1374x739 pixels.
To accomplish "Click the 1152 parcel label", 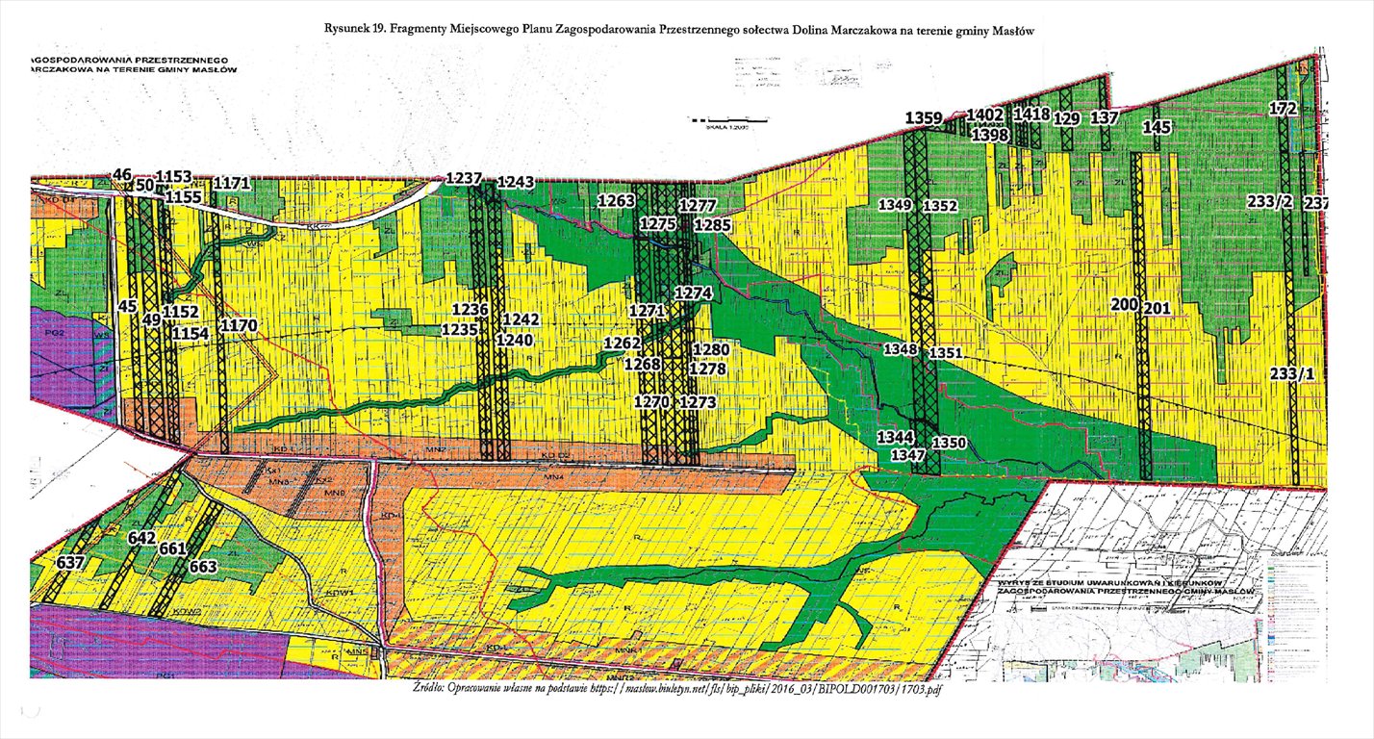I will (x=180, y=312).
